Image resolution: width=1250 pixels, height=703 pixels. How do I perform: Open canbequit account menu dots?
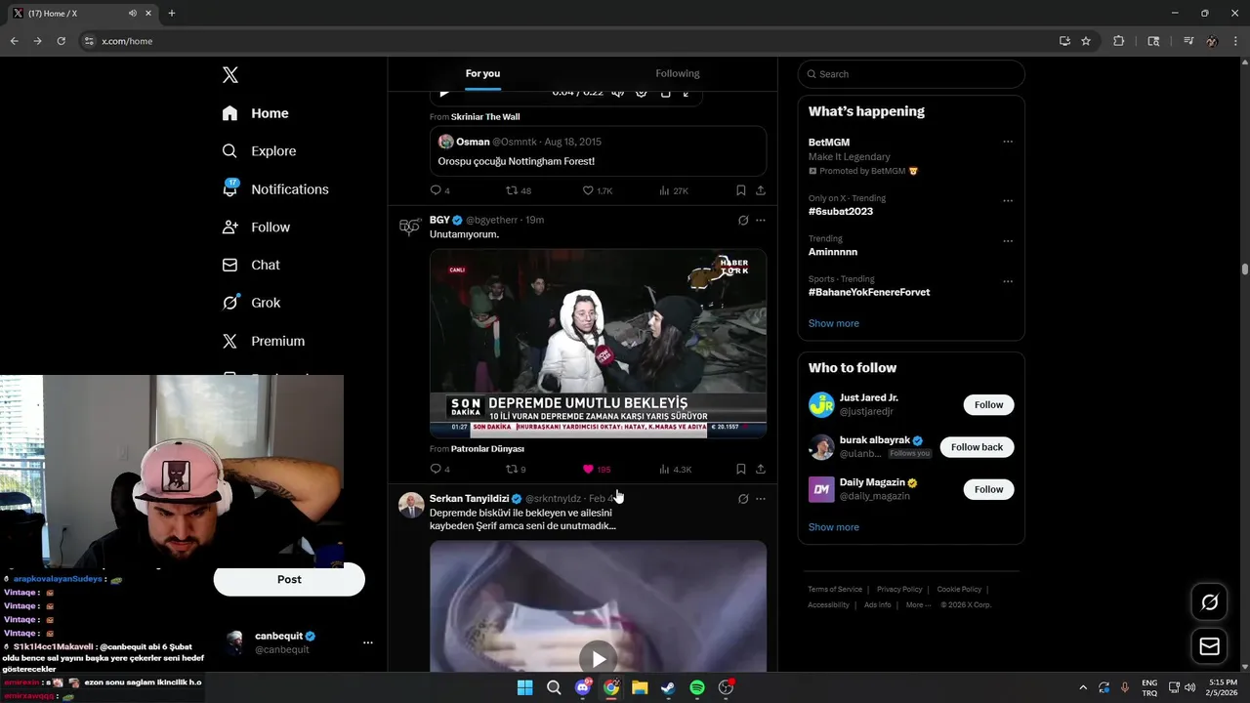tap(368, 642)
